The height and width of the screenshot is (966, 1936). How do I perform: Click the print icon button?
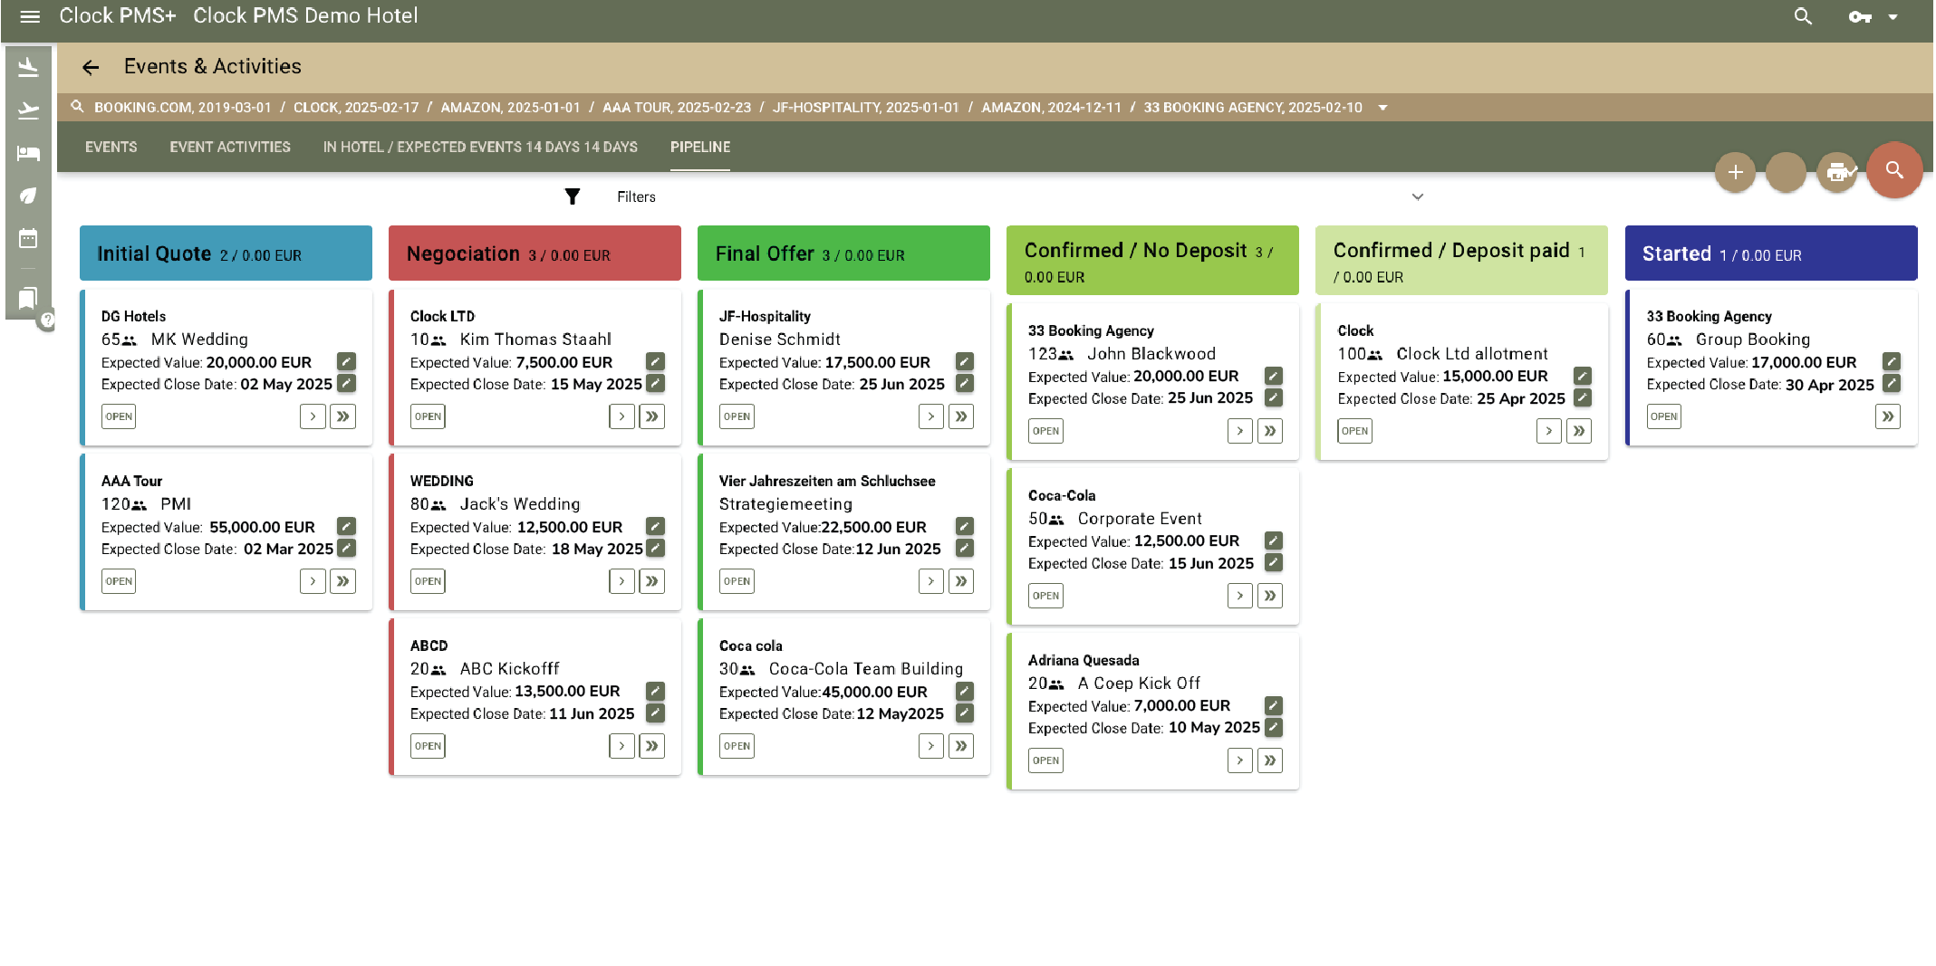1837,172
